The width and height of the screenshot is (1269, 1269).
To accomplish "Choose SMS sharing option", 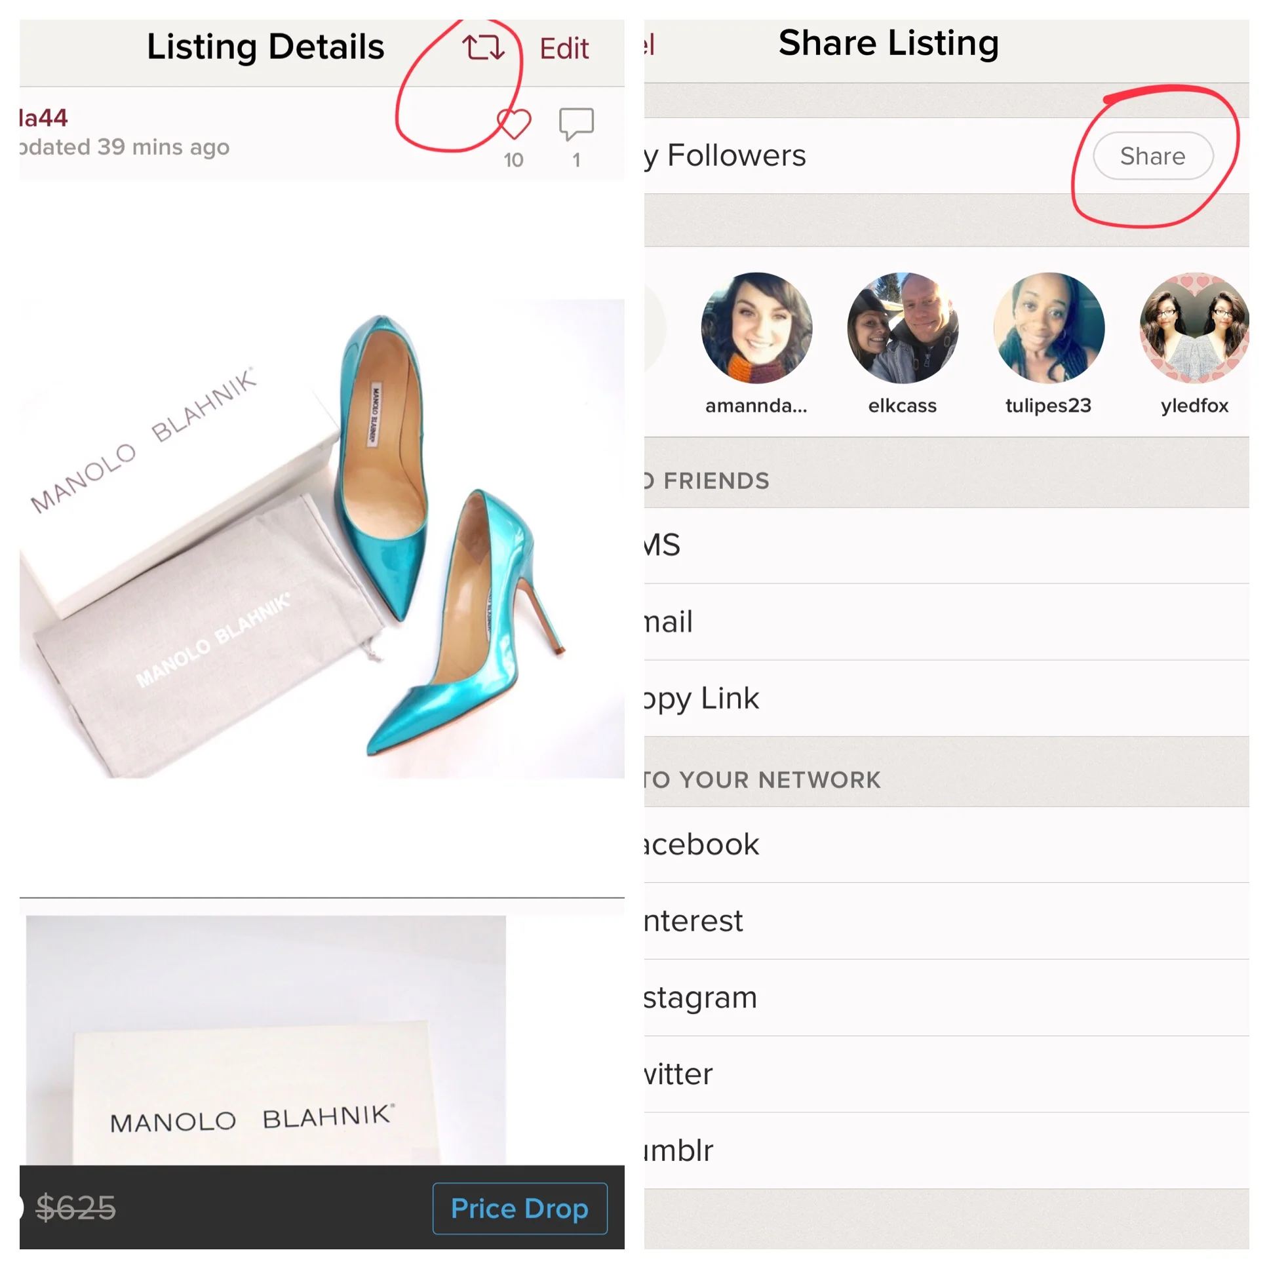I will coord(947,545).
